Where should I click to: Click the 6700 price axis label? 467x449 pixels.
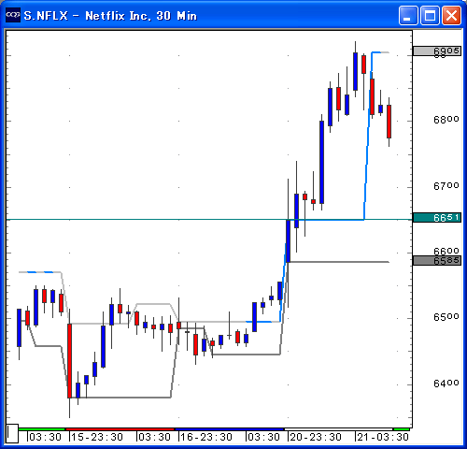pyautogui.click(x=446, y=186)
